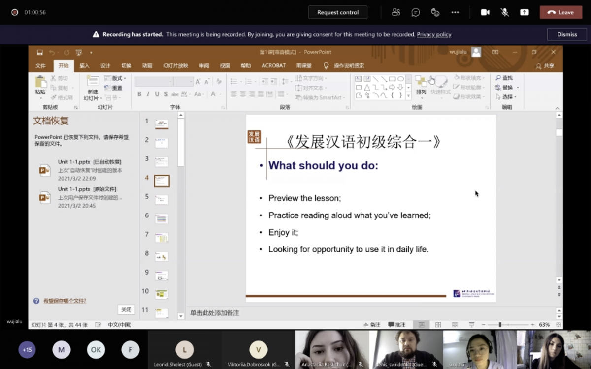Click the 关闭 button in Document Recovery pane

tap(126, 309)
